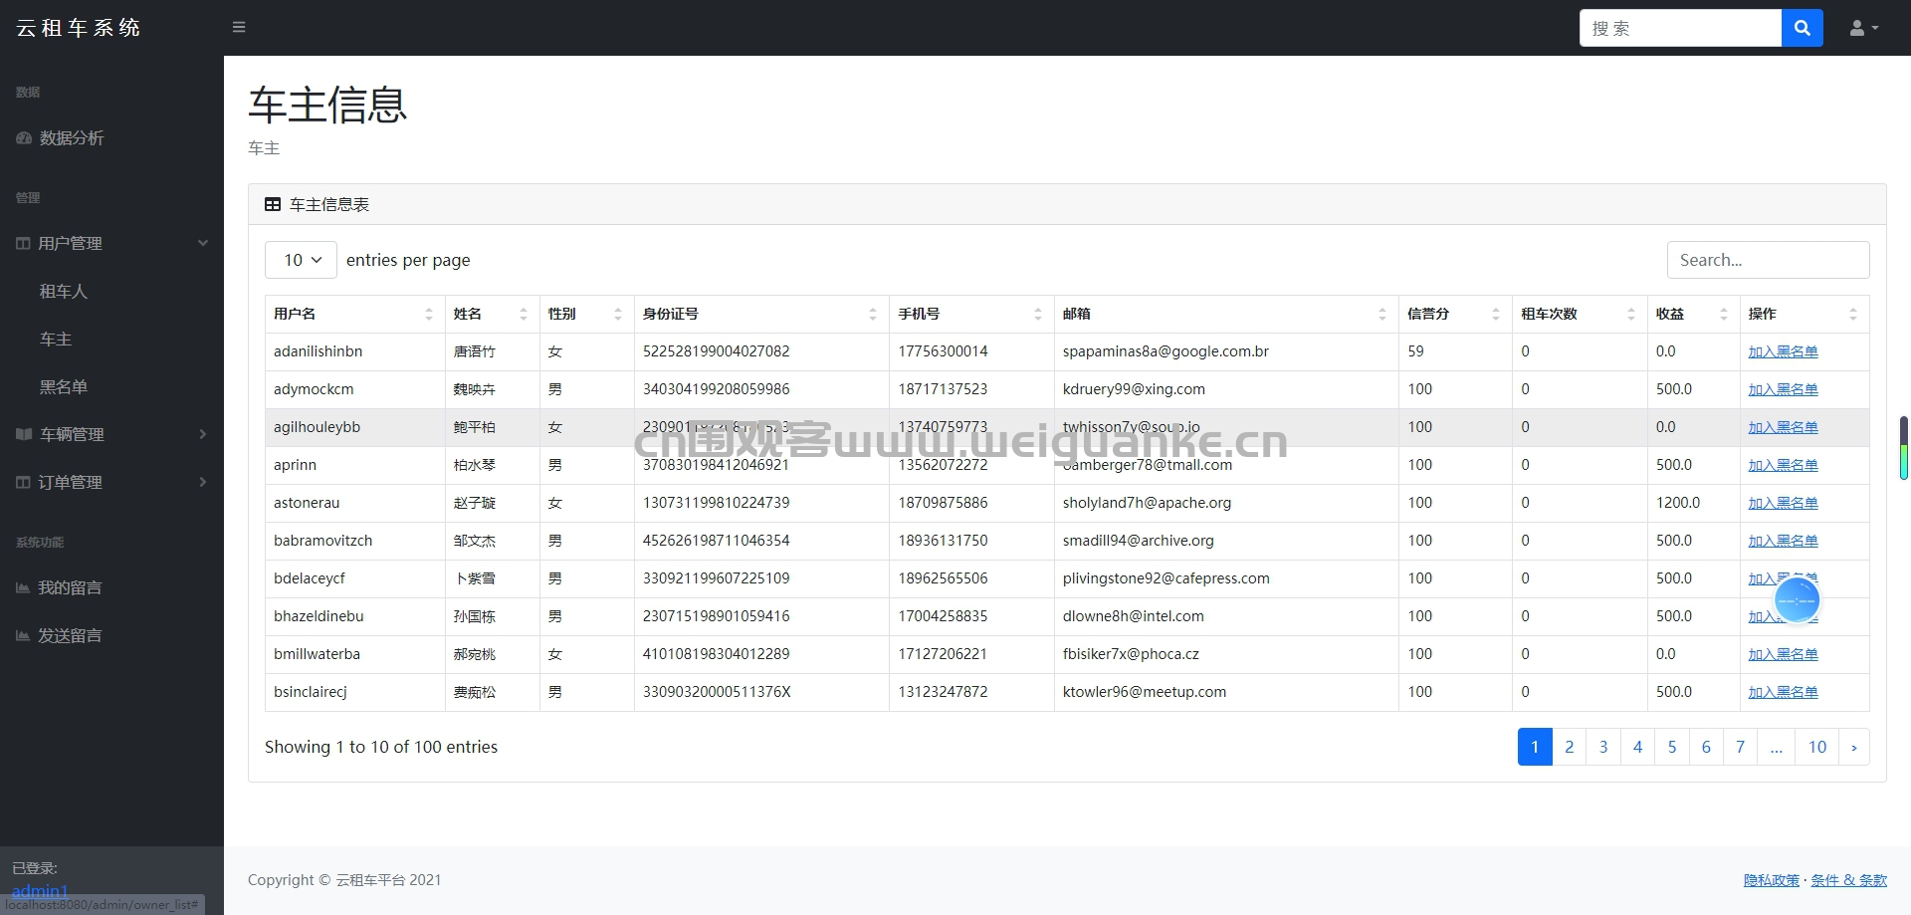
Task: Sort table by 收益 column
Action: (1693, 314)
